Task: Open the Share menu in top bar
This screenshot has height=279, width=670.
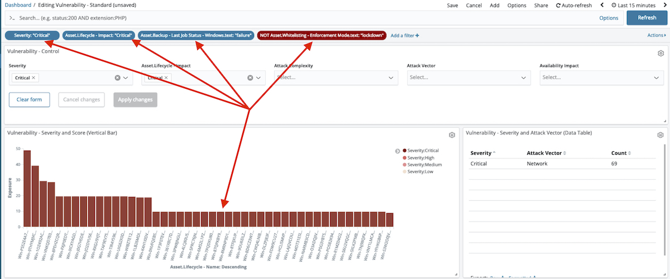Action: point(540,5)
